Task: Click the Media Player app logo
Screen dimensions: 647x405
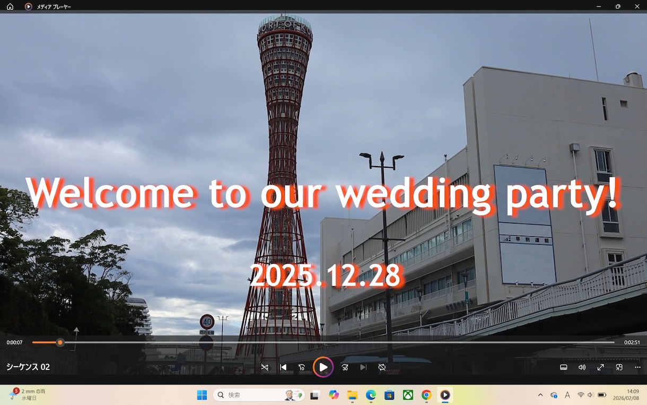Action: 28,6
